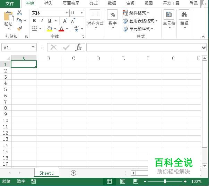This screenshot has height=186, width=209.
Task: Click the Cut scissors icon
Action: pyautogui.click(x=19, y=13)
